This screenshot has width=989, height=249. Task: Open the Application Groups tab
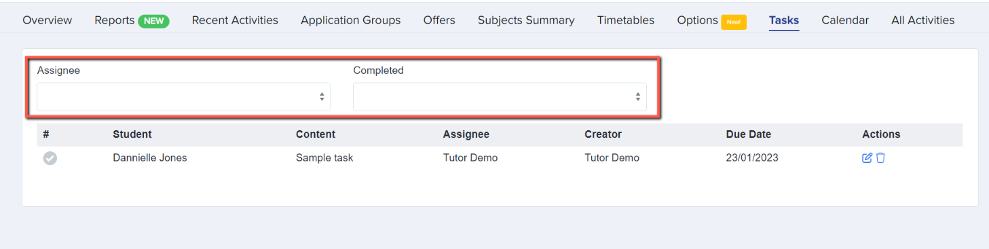351,20
